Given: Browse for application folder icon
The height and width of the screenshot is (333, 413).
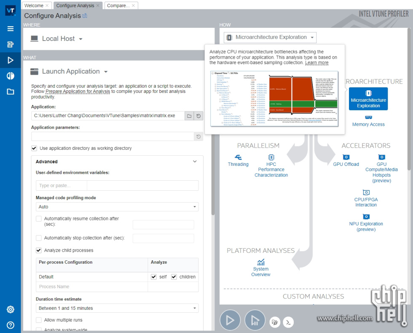Looking at the screenshot, I should (x=189, y=116).
